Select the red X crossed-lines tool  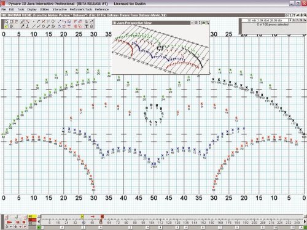pyautogui.click(x=44, y=21)
